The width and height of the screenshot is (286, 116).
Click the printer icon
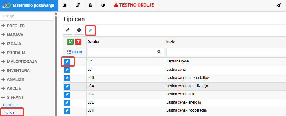(x=79, y=30)
